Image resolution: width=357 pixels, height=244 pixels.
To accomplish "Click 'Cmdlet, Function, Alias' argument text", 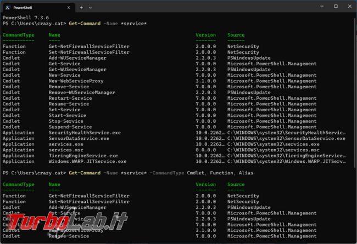I will (x=220, y=173).
